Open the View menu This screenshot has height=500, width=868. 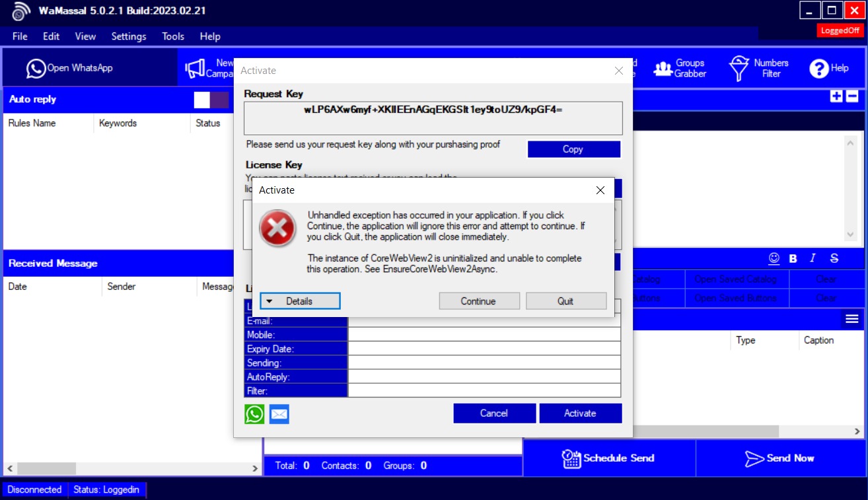[85, 36]
